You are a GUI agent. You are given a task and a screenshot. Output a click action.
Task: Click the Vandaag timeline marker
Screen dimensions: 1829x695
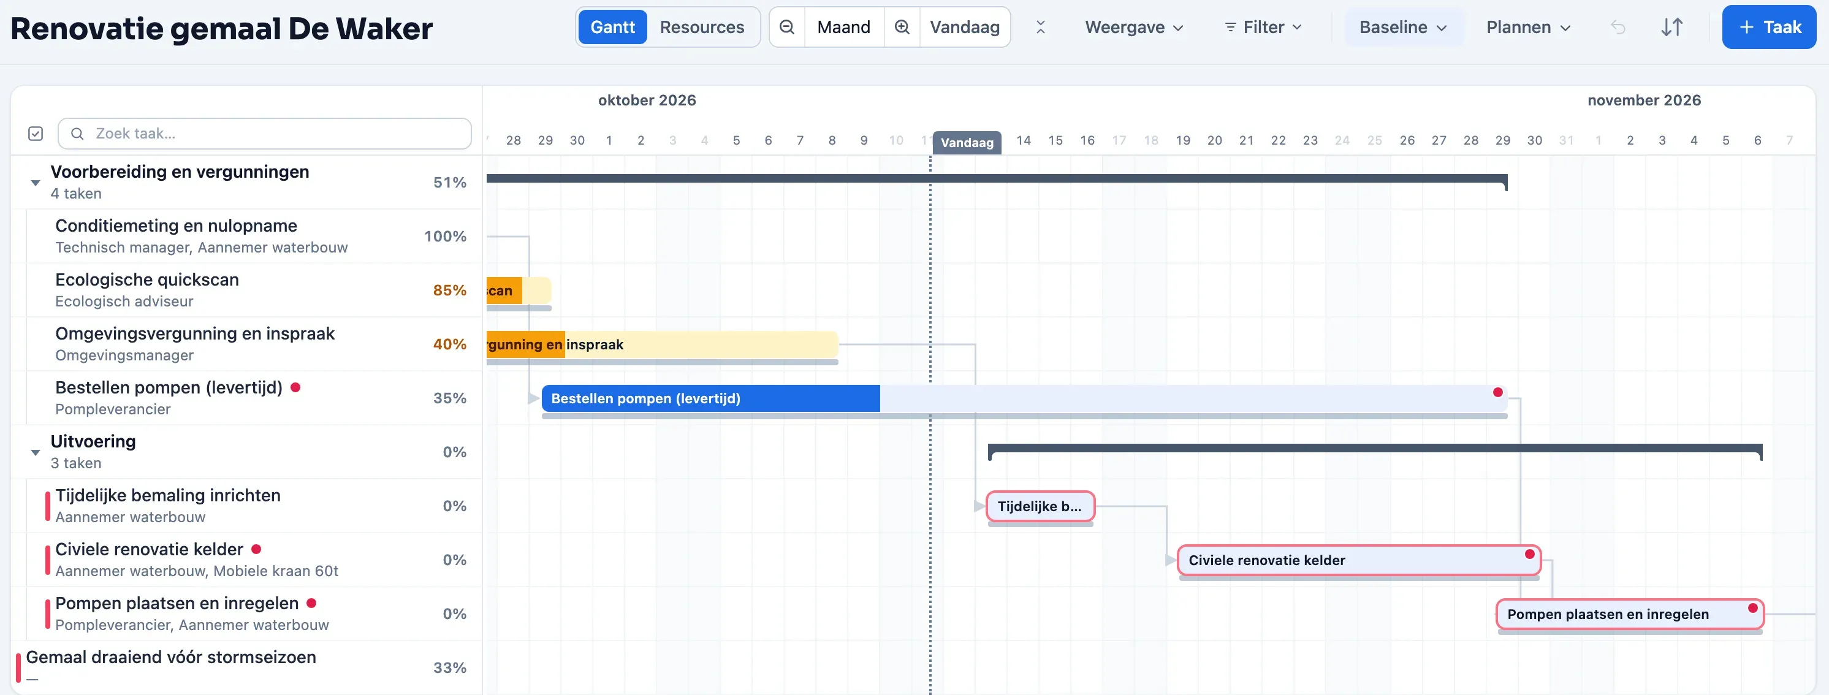point(967,142)
